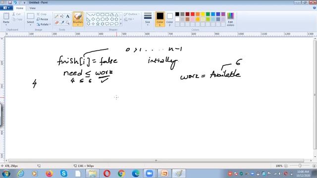The image size is (317, 178).
Task: Click the Crop button
Action: (x=42, y=14)
